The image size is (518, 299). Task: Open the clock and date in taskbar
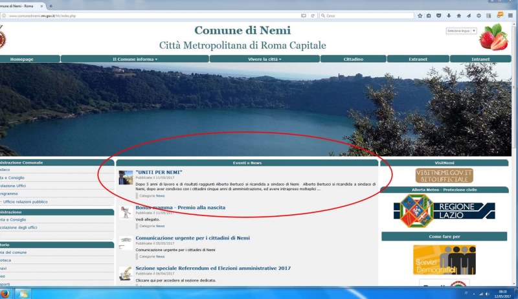502,294
